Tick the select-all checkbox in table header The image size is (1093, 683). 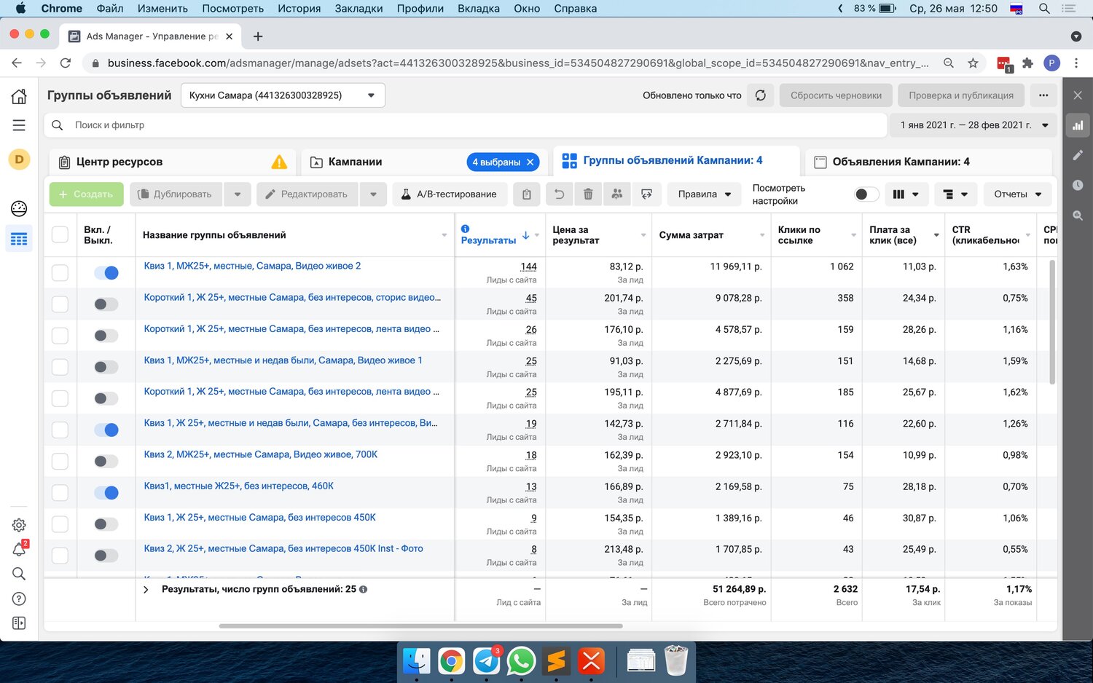[x=60, y=234]
